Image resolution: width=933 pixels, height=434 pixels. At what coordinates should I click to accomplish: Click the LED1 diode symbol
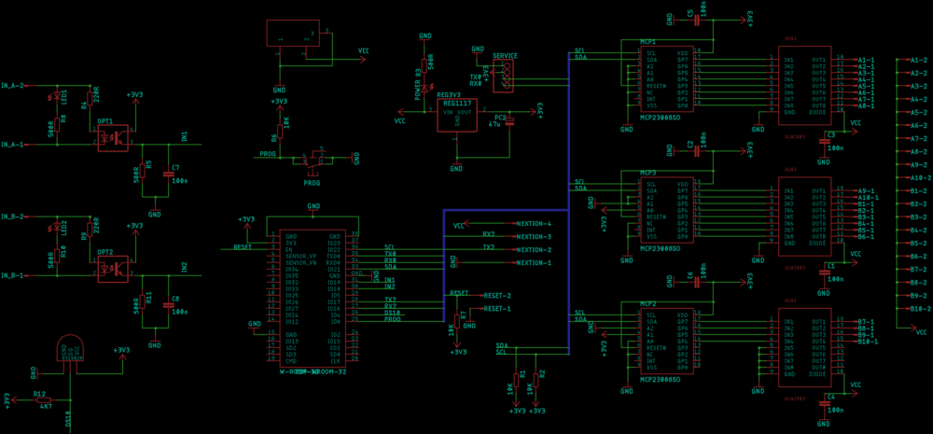tap(57, 96)
